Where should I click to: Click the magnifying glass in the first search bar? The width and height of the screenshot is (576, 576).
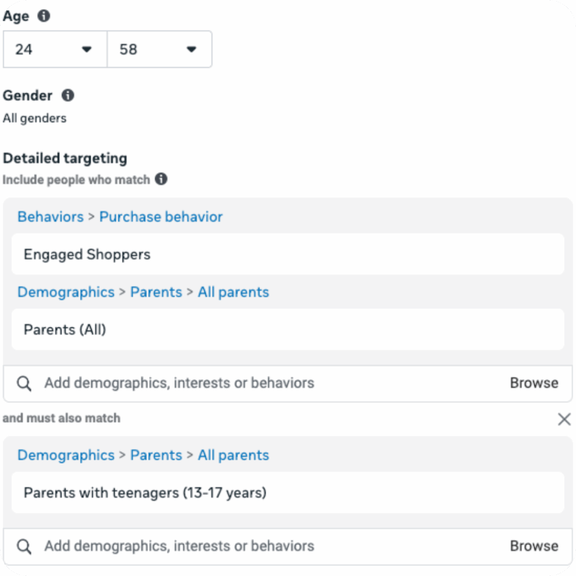tap(24, 383)
